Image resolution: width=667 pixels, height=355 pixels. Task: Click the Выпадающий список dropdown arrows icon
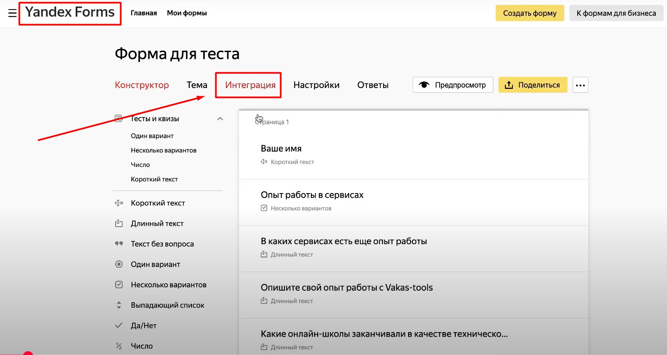click(x=119, y=305)
